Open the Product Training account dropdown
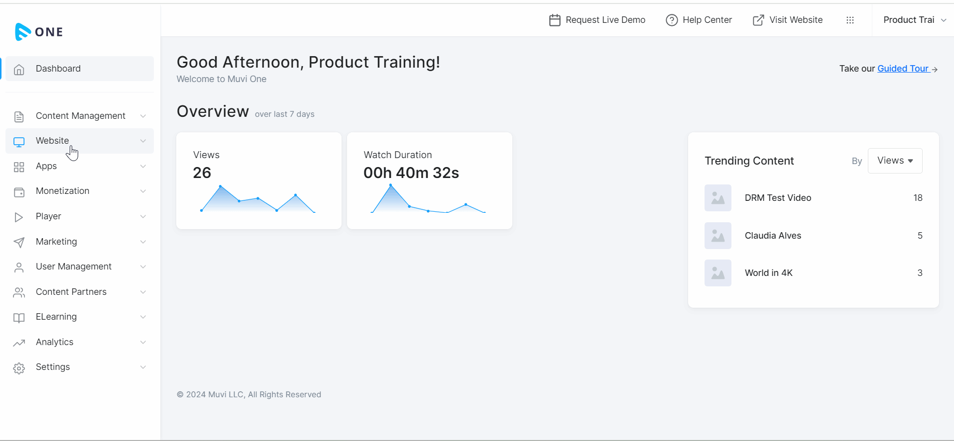954x441 pixels. point(914,20)
